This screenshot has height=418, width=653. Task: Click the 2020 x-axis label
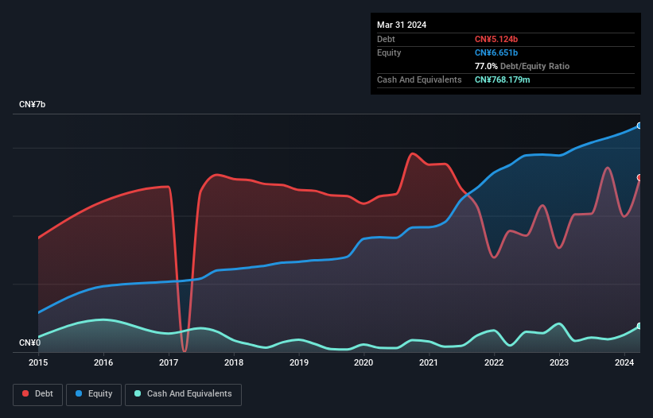(363, 362)
